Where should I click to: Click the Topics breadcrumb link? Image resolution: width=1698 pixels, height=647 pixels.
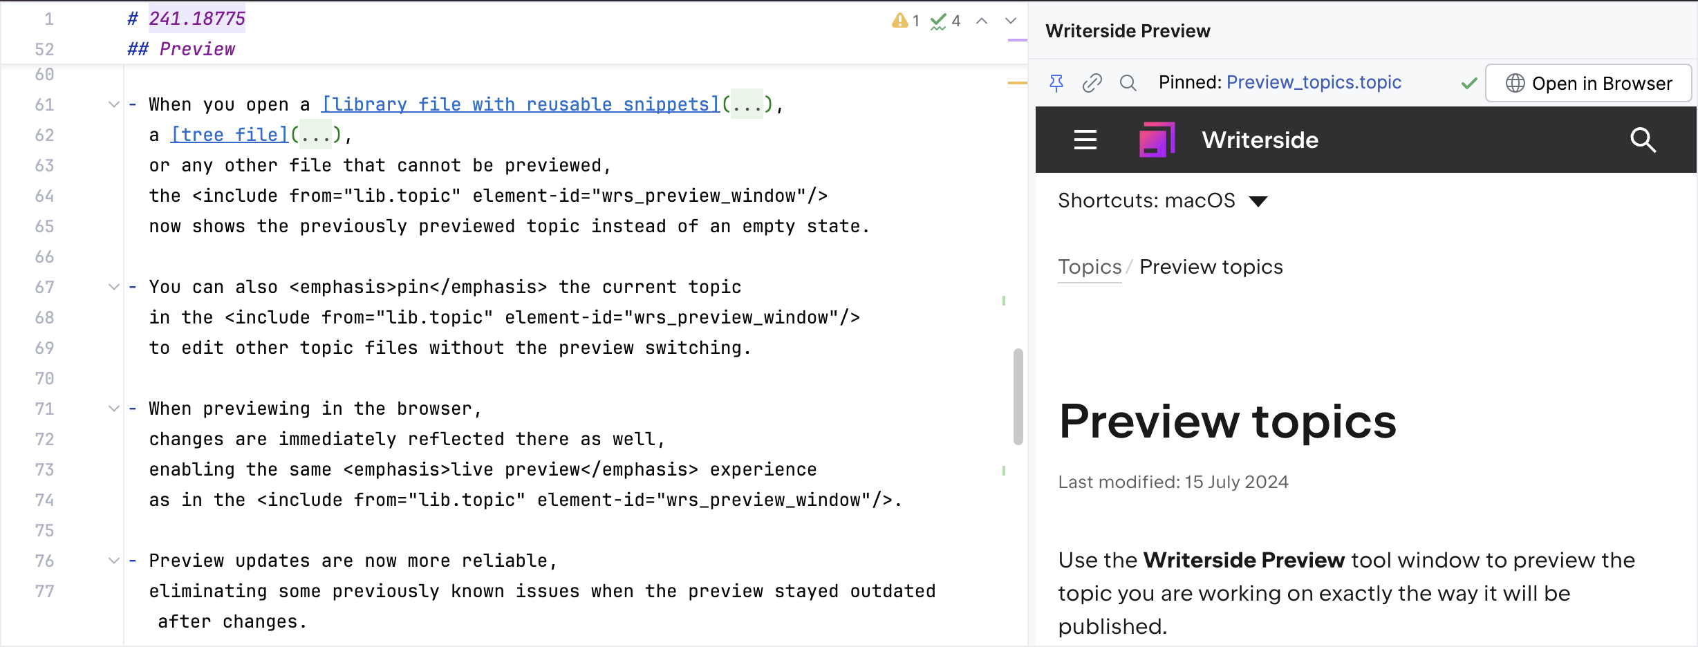[1090, 267]
